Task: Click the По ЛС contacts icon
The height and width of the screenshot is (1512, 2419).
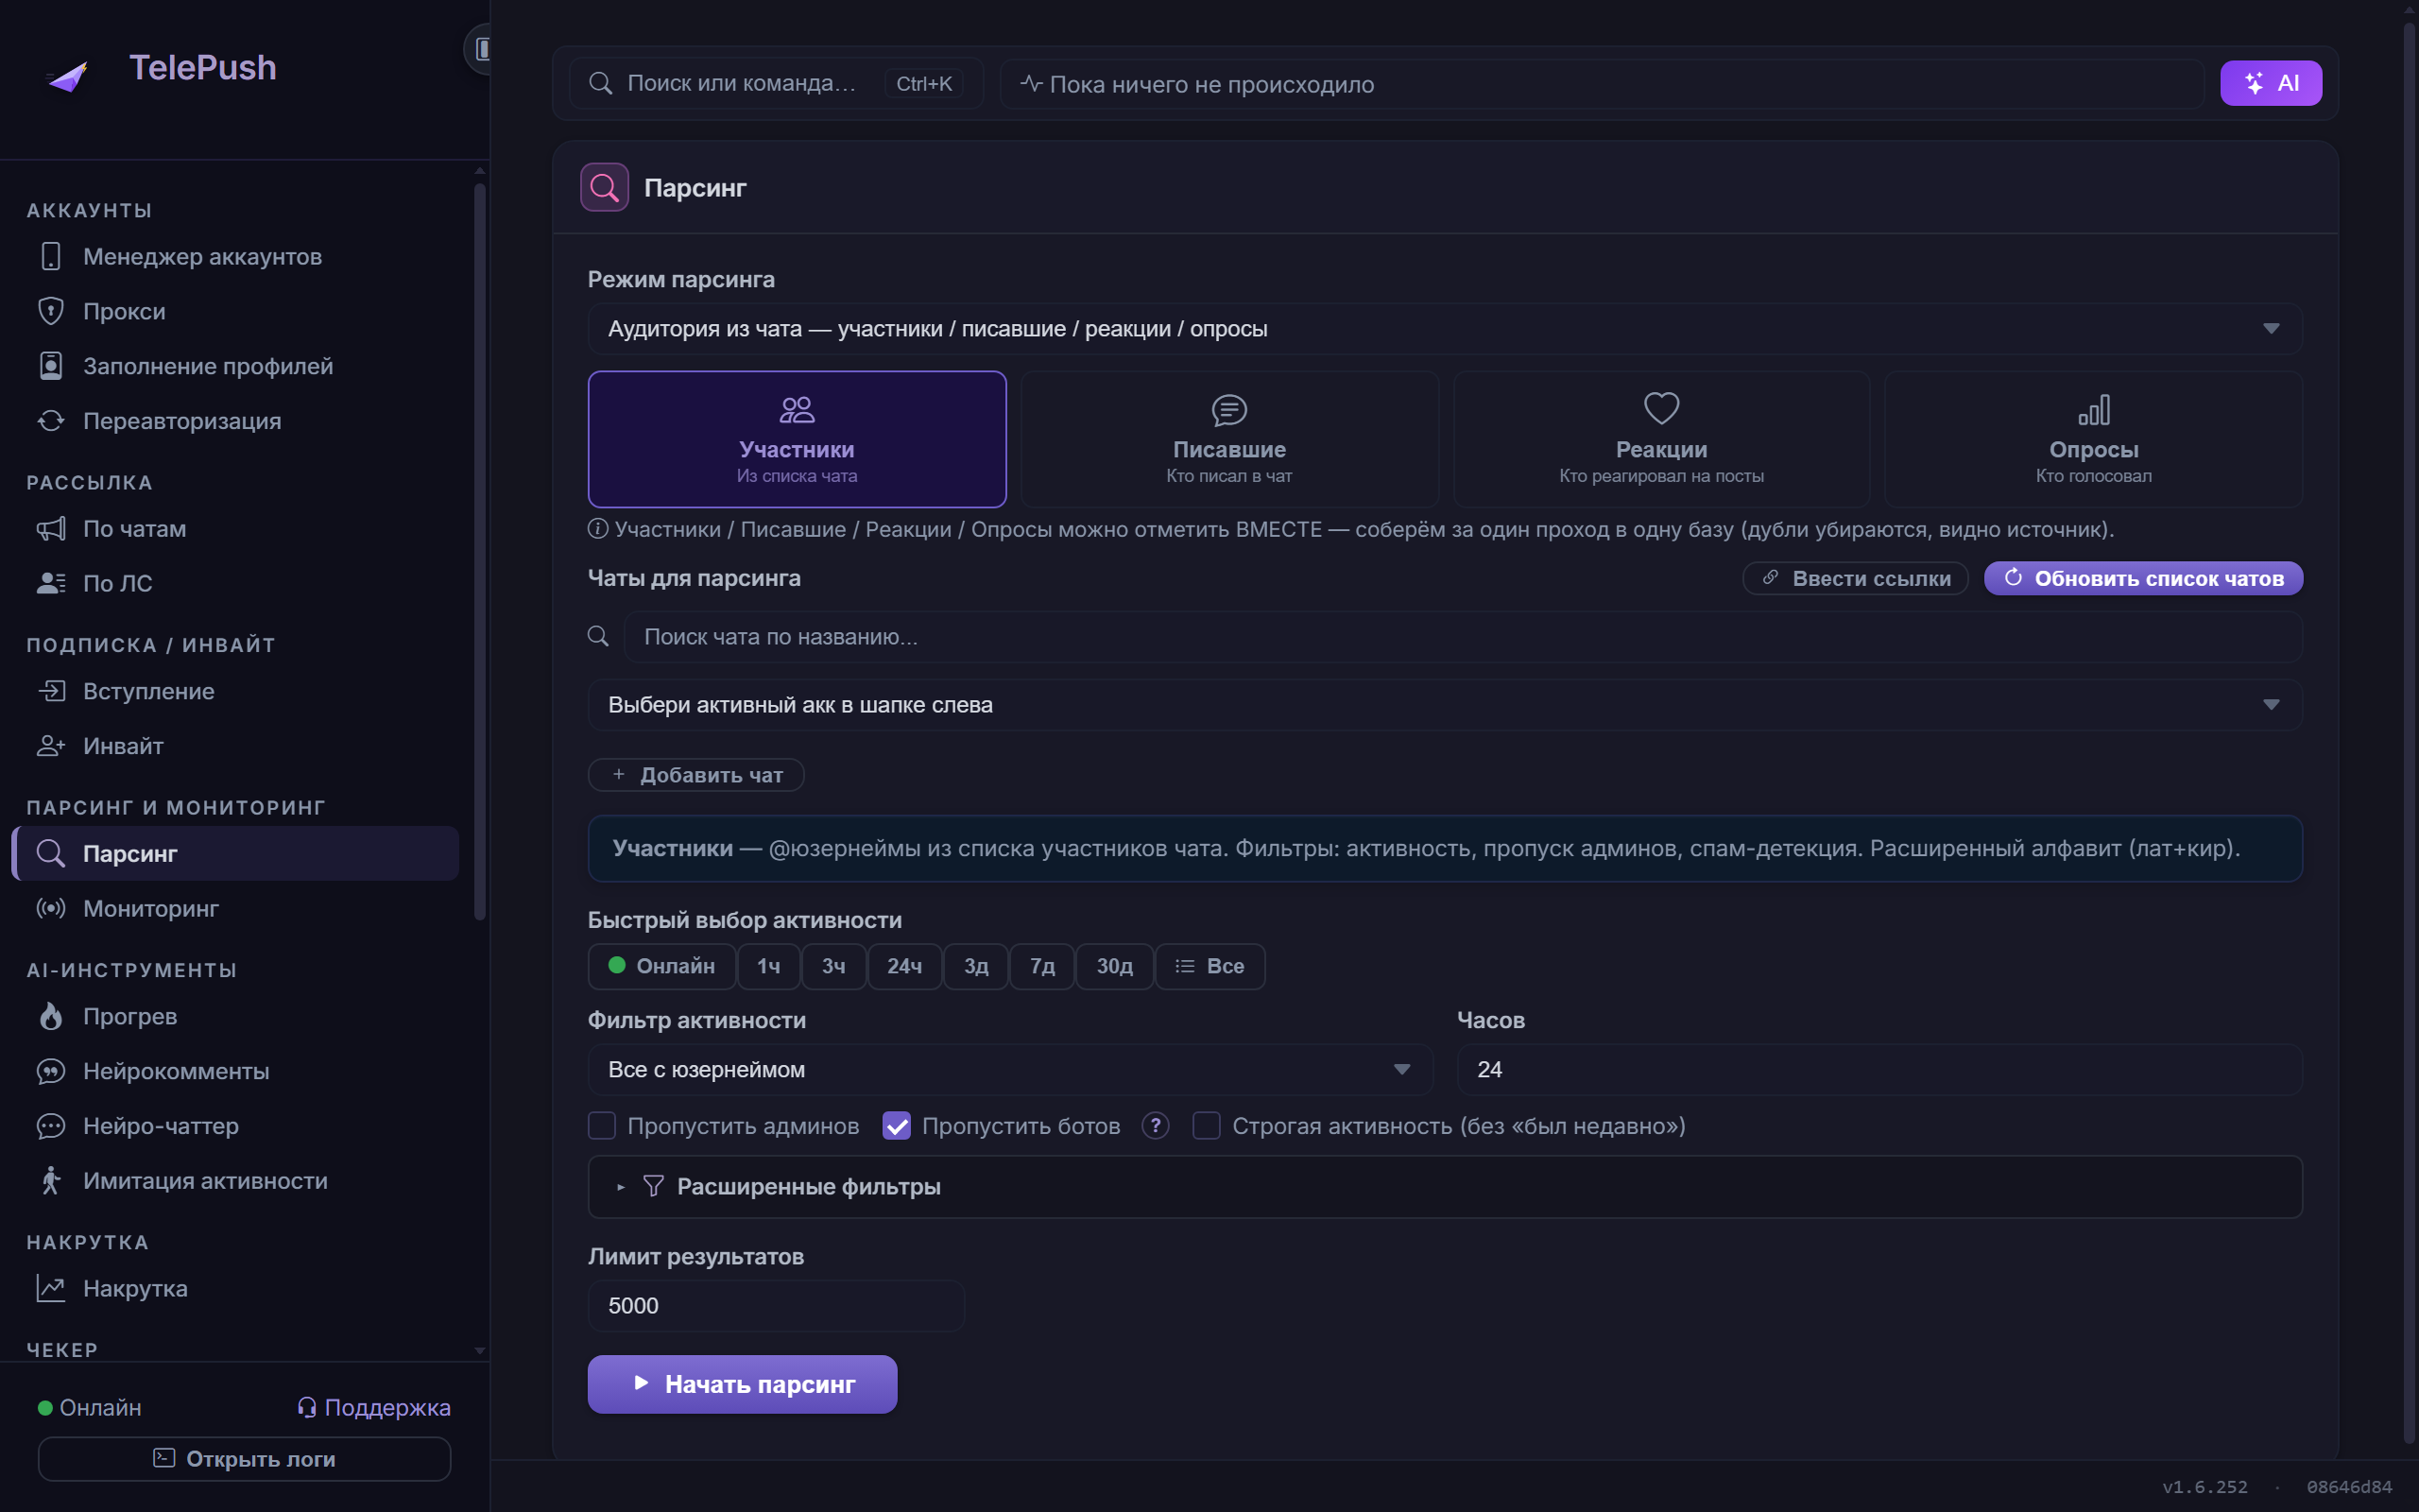Action: (x=50, y=583)
